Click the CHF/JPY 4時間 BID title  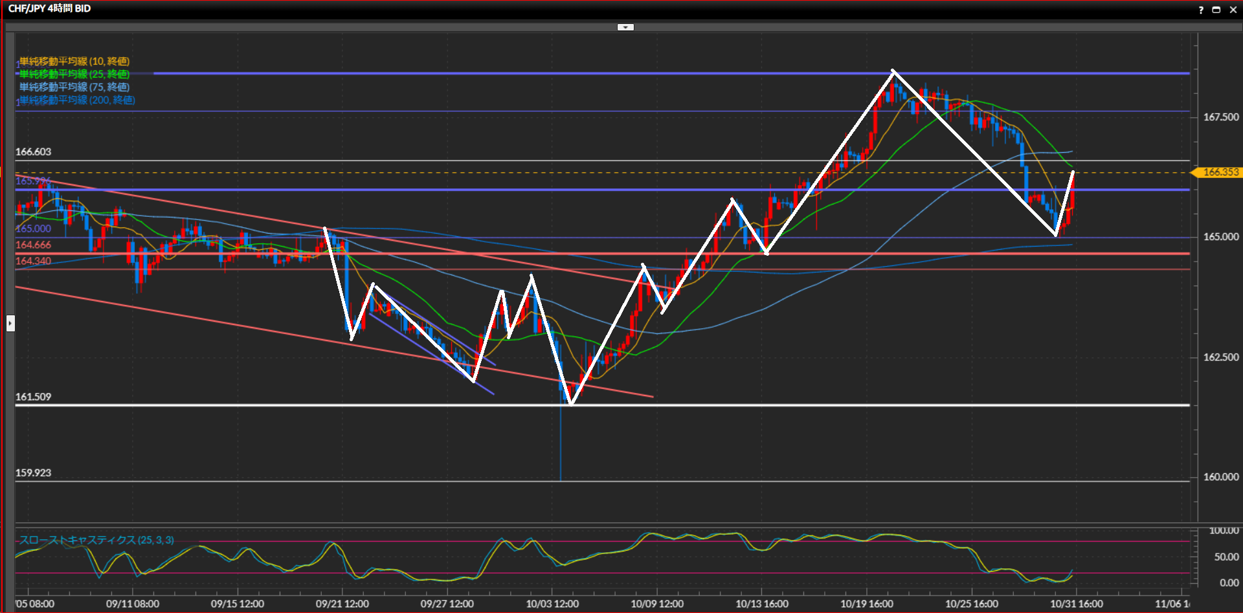(x=49, y=8)
